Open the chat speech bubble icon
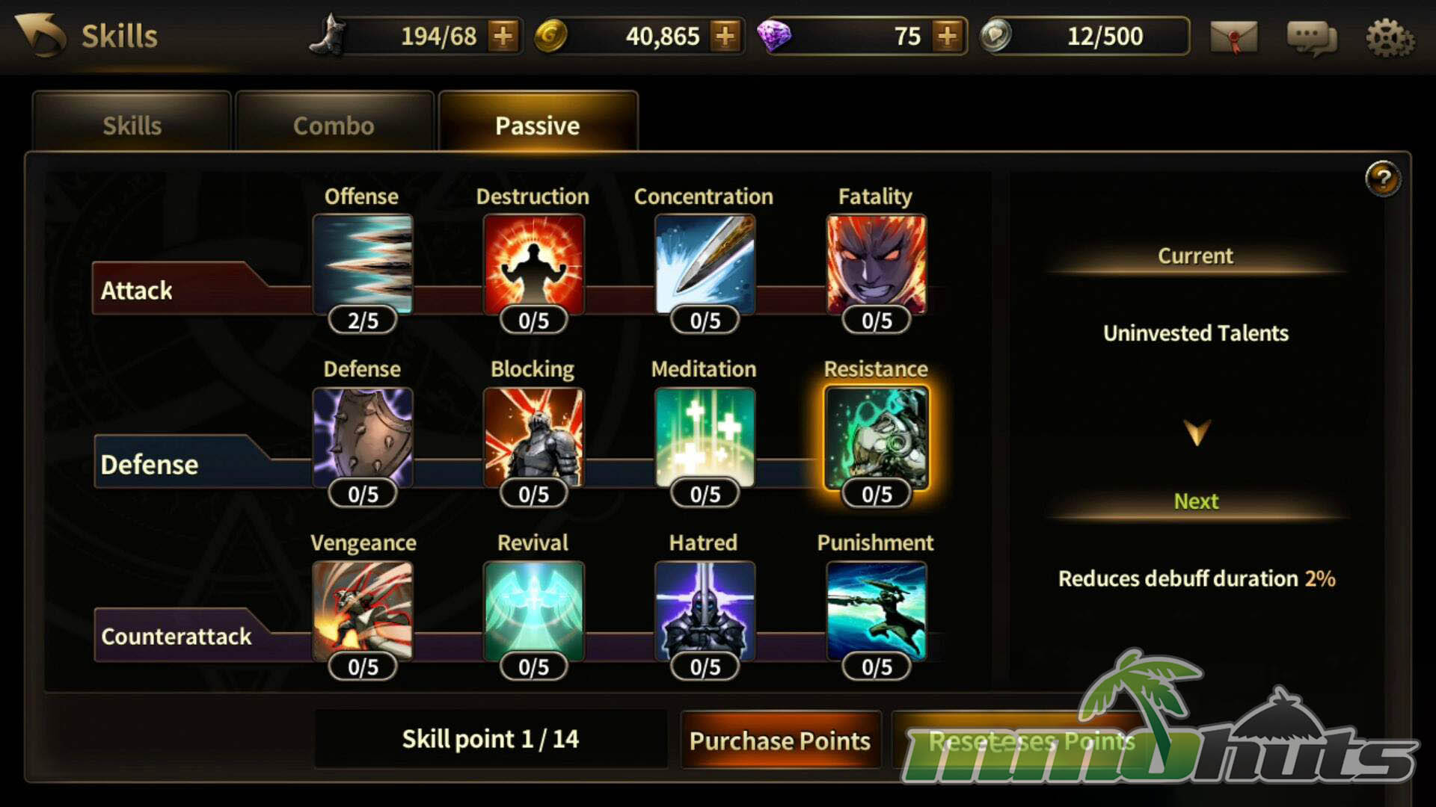This screenshot has width=1436, height=807. (x=1312, y=37)
